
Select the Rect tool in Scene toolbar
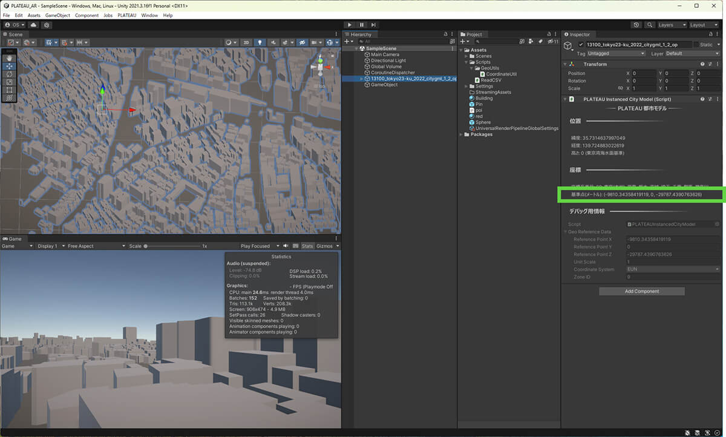9,90
